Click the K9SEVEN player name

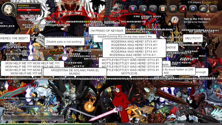[75, 63]
